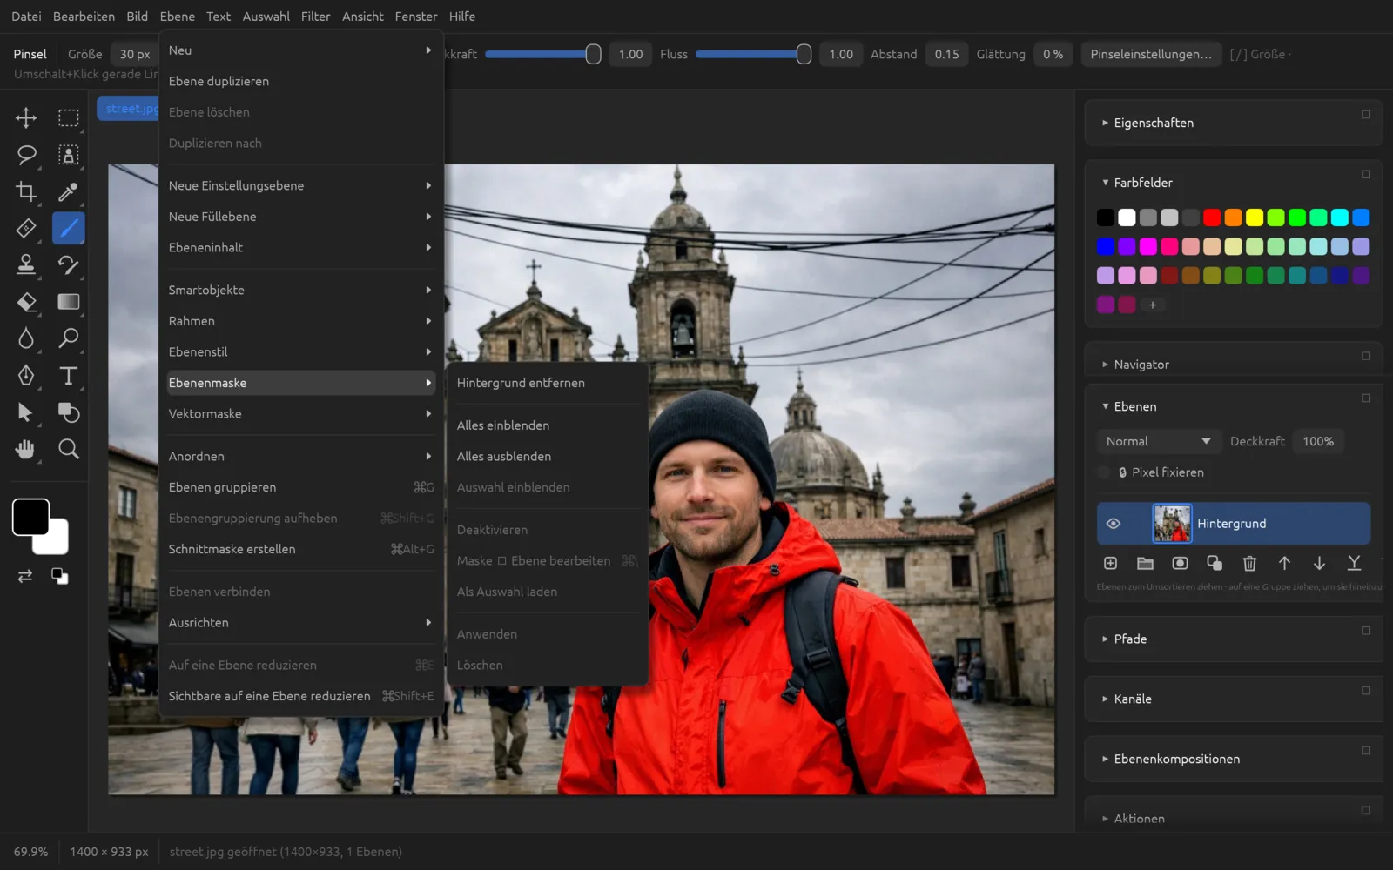
Task: Expand the Ebenenkompositionen panel
Action: pos(1105,759)
